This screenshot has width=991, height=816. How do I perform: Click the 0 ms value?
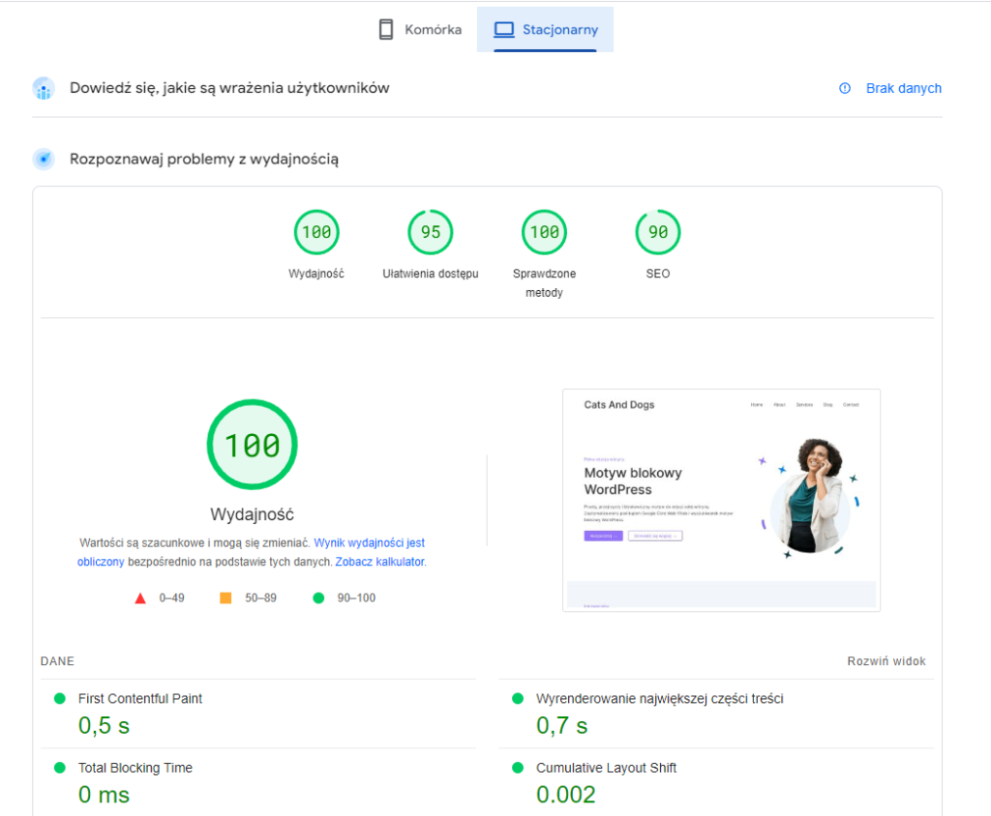point(104,795)
